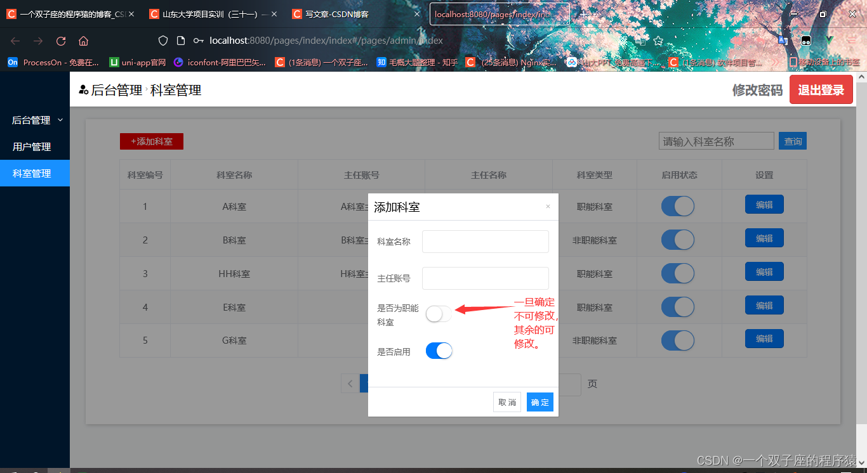Click the 查询 search button

tap(793, 141)
